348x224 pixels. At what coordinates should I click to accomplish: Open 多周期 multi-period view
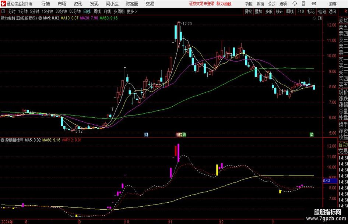click(119, 11)
